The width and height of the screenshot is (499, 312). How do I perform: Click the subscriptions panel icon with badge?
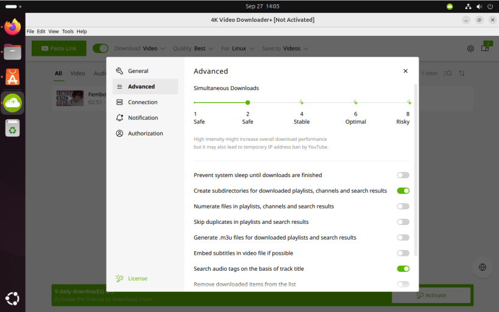(486, 47)
